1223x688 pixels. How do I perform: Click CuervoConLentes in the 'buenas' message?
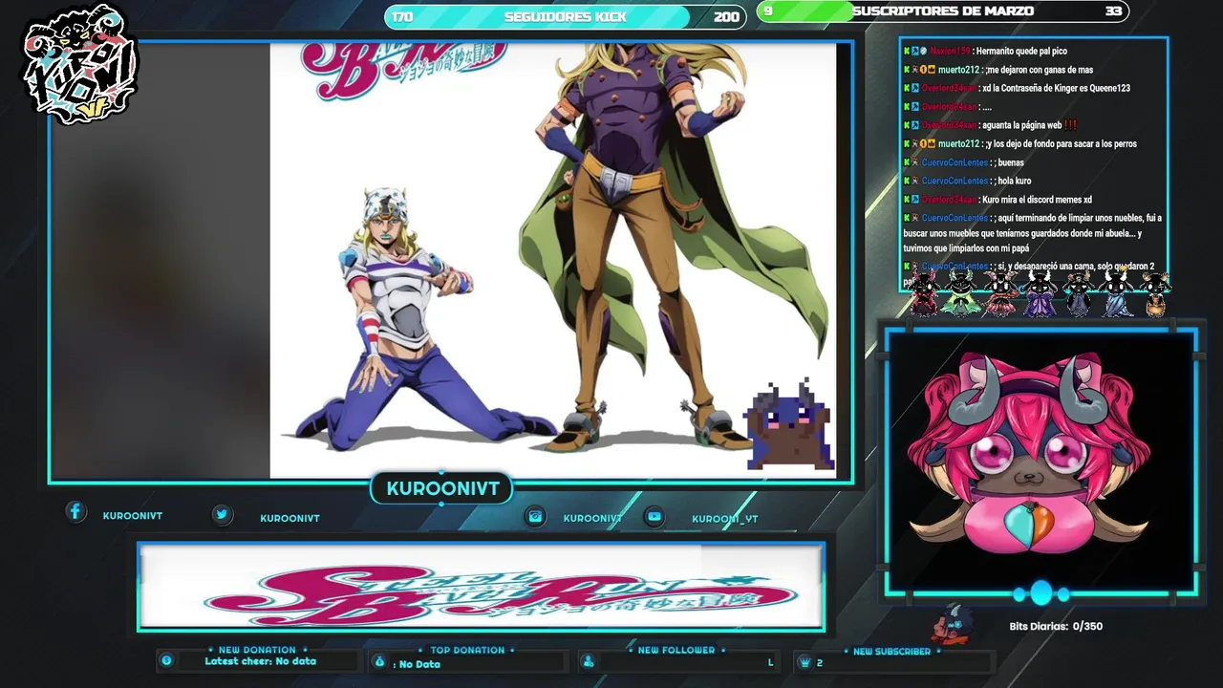pyautogui.click(x=955, y=162)
